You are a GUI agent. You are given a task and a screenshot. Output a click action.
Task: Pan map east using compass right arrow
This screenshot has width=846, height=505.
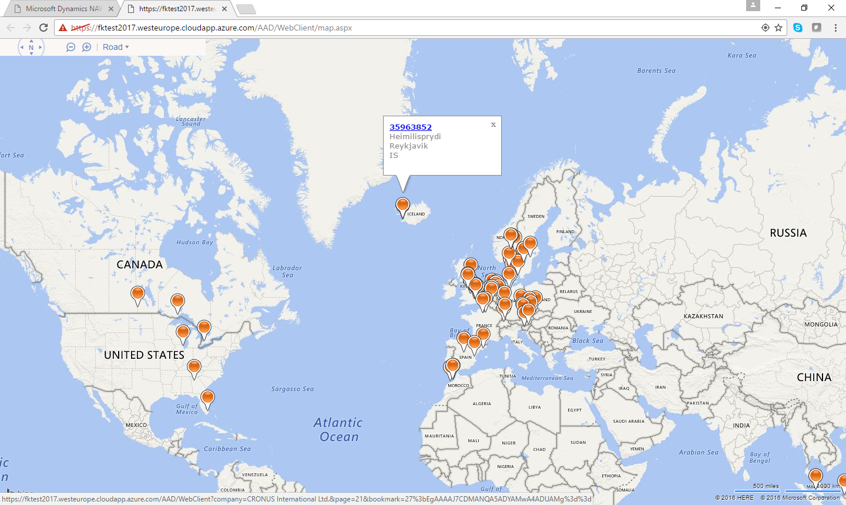point(40,47)
